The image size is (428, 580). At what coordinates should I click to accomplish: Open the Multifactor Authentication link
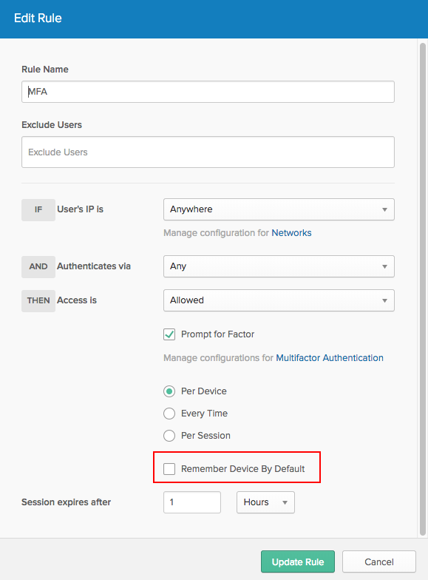330,358
